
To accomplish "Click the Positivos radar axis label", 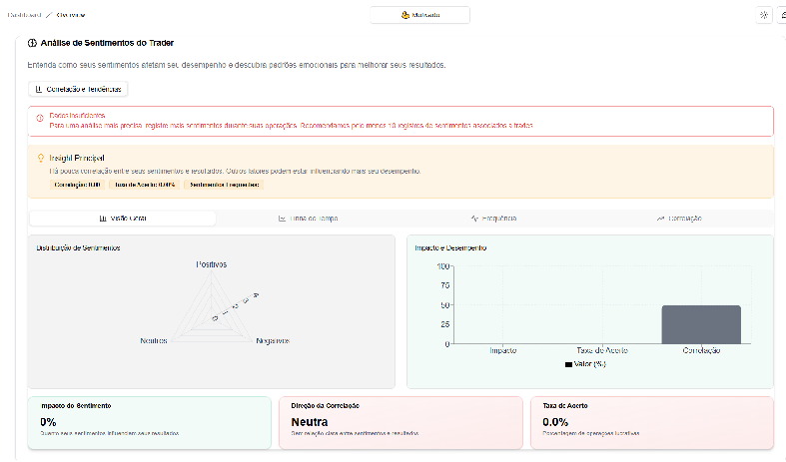I will click(212, 264).
